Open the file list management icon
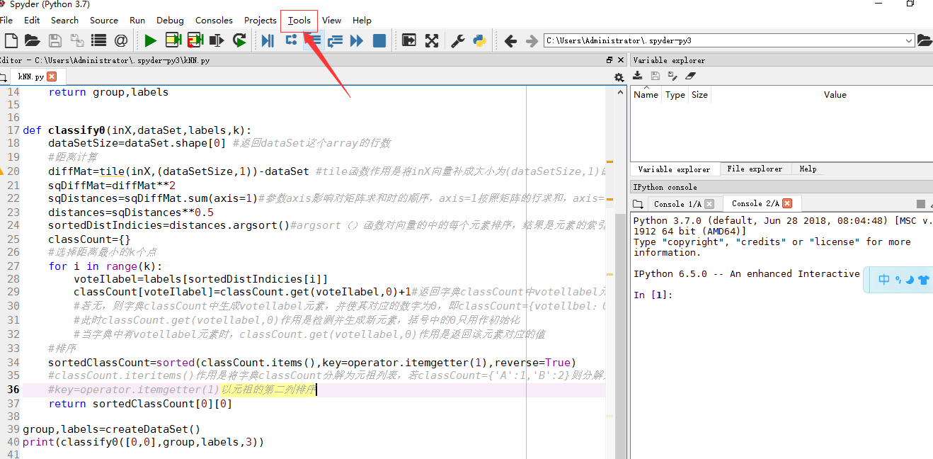Screen dimensions: 933x459 pos(98,40)
